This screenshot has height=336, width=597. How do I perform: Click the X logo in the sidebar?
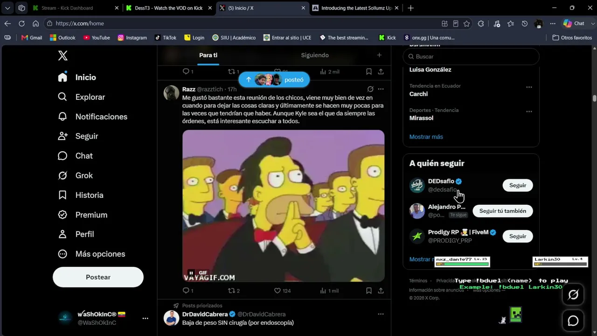(63, 56)
